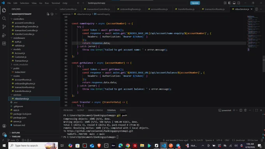Open the Terminal menu
Image resolution: width=265 pixels, height=149 pixels.
coord(56,3)
